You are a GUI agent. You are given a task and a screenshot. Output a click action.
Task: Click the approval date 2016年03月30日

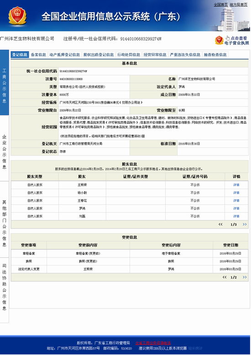189,144
